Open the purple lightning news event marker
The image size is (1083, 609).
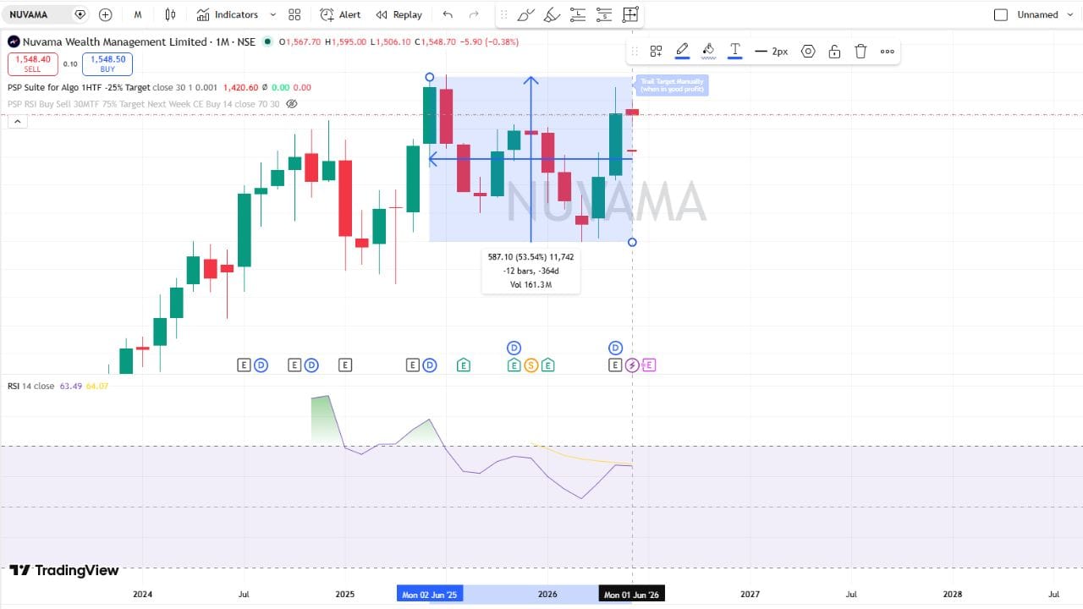[632, 365]
